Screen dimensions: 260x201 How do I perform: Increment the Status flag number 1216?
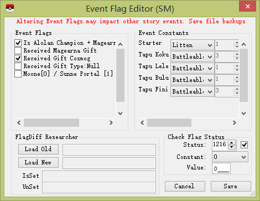[232, 143]
